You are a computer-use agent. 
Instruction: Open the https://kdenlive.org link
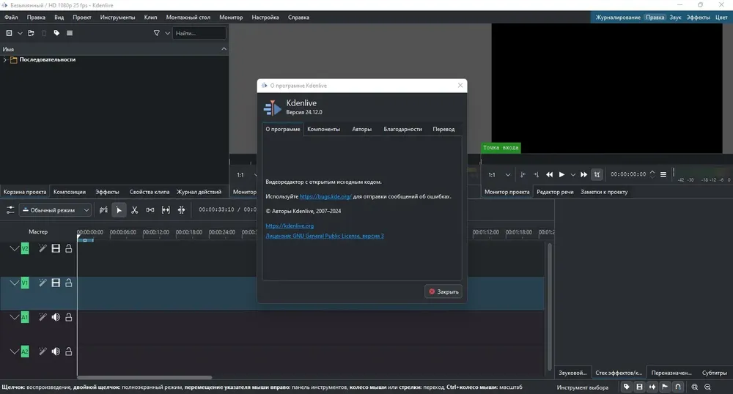click(x=290, y=226)
